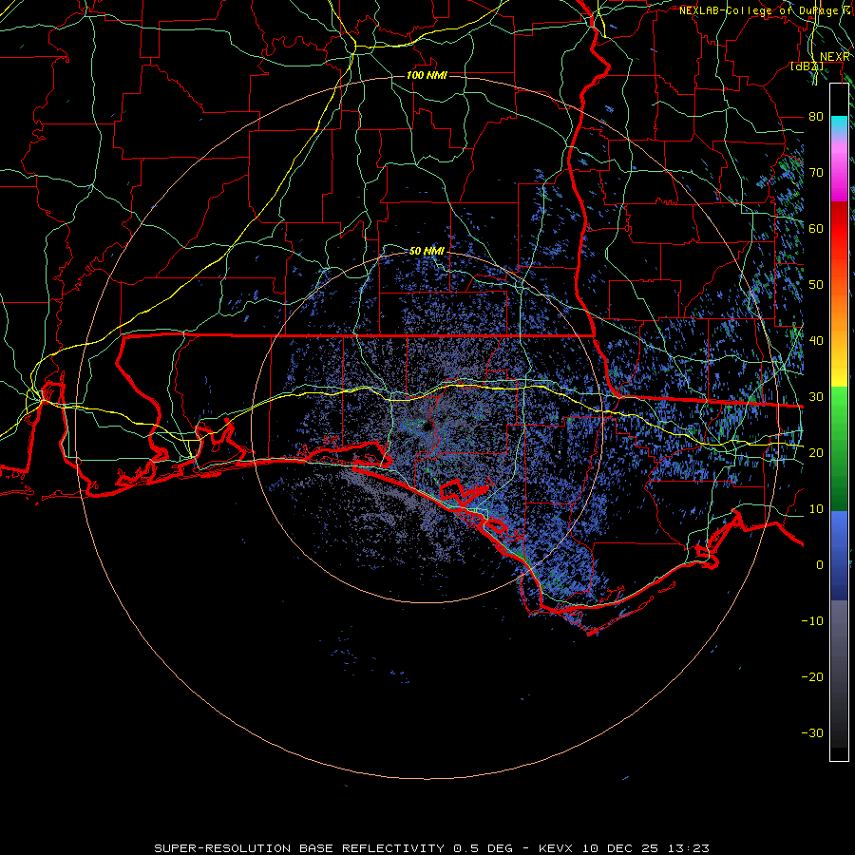Click the blue segment of the dBZ color bar
The height and width of the screenshot is (855, 855).
[839, 555]
